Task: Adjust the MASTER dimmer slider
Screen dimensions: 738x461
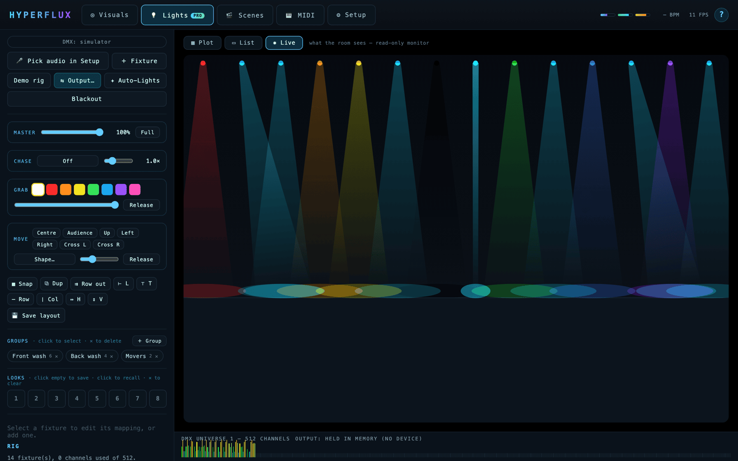Action: point(72,132)
